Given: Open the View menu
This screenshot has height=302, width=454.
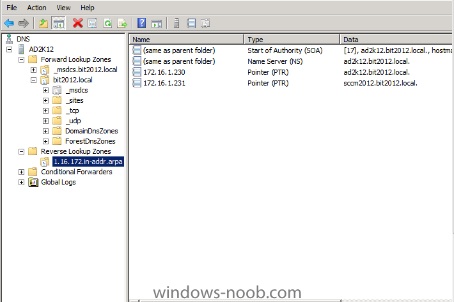Looking at the screenshot, I should (63, 8).
